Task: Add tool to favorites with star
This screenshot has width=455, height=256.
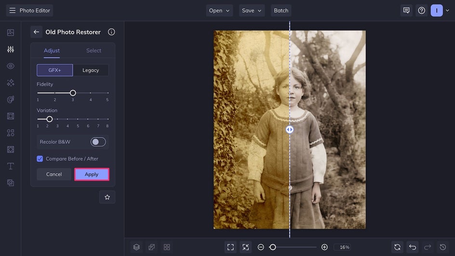Action: 107,197
